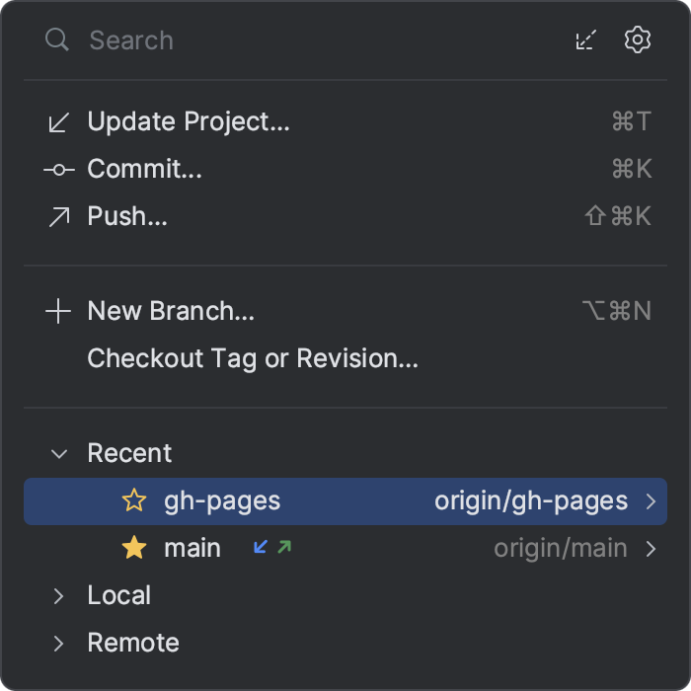Focus the Search input field
691x691 pixels.
pos(326,40)
